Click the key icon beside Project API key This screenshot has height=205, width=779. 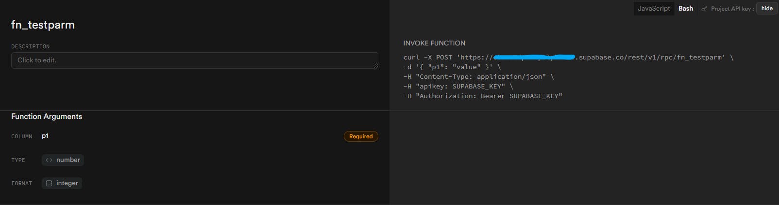[x=704, y=9]
